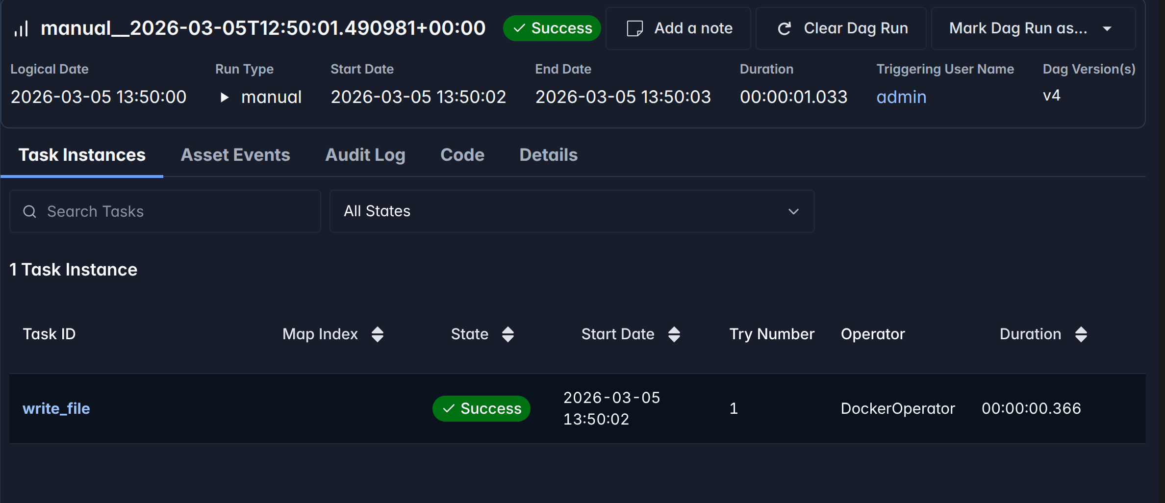Click the Clear Dag Run refresh icon
Image resolution: width=1165 pixels, height=503 pixels.
785,28
